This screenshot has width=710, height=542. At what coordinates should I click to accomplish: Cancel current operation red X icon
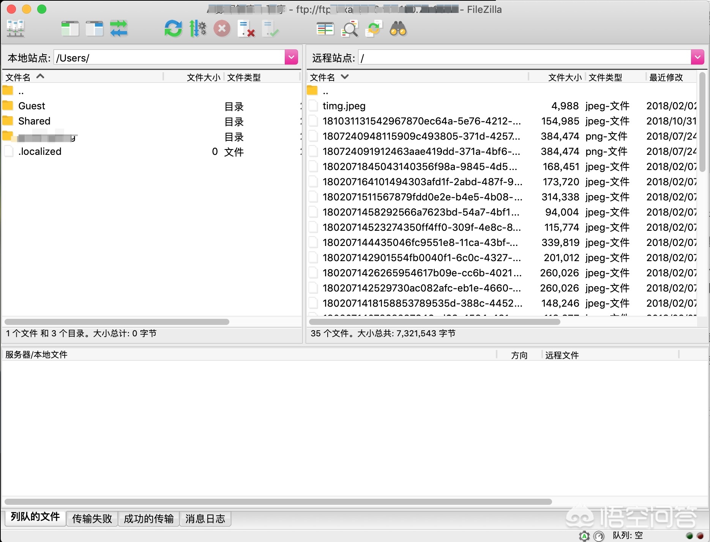click(222, 29)
